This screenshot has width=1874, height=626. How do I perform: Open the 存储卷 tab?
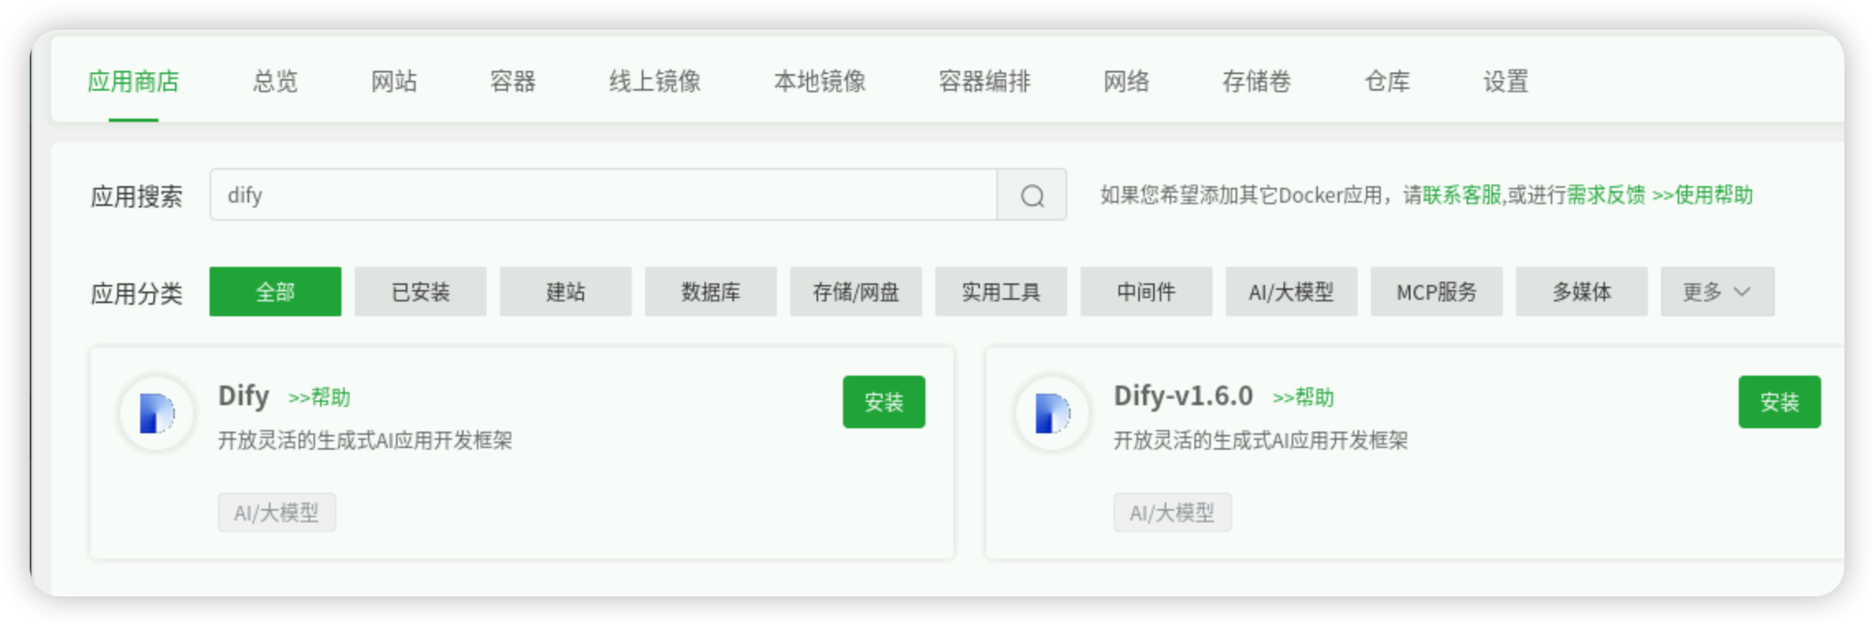click(x=1257, y=82)
